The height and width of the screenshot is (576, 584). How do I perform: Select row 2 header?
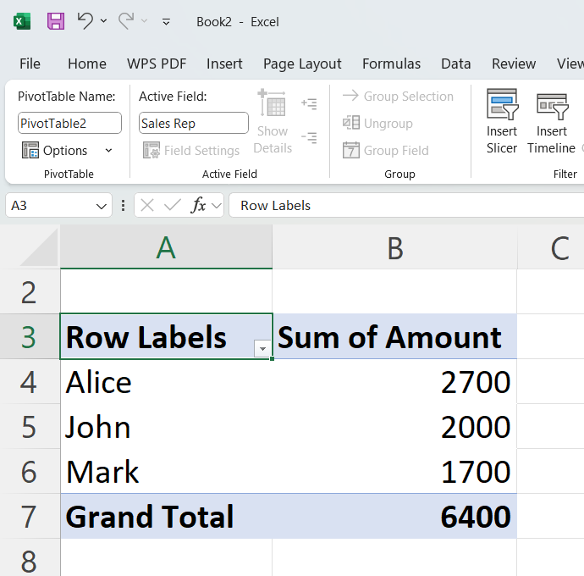[29, 292]
